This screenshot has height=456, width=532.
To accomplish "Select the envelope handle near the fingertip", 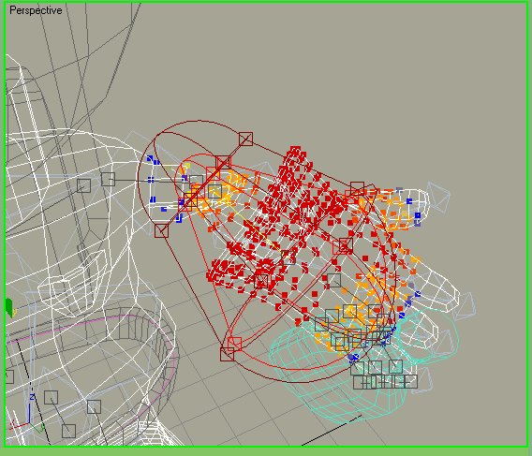I will click(x=357, y=189).
